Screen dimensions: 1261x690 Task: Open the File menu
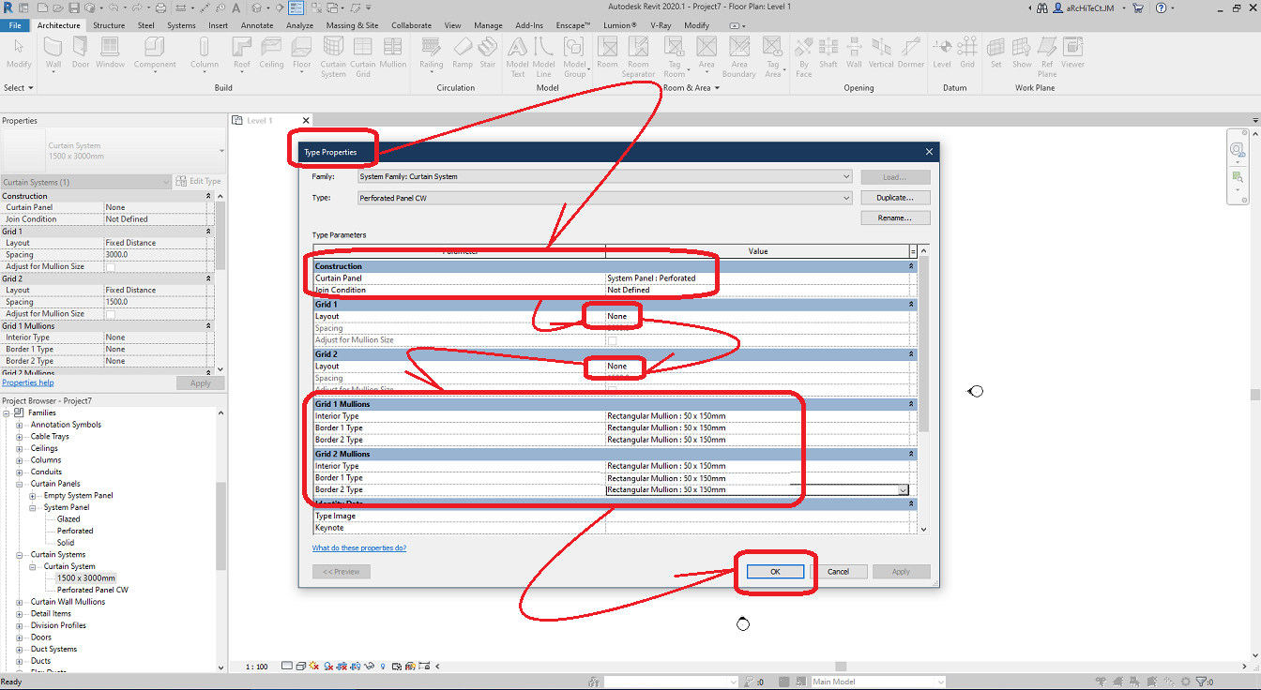coord(17,25)
